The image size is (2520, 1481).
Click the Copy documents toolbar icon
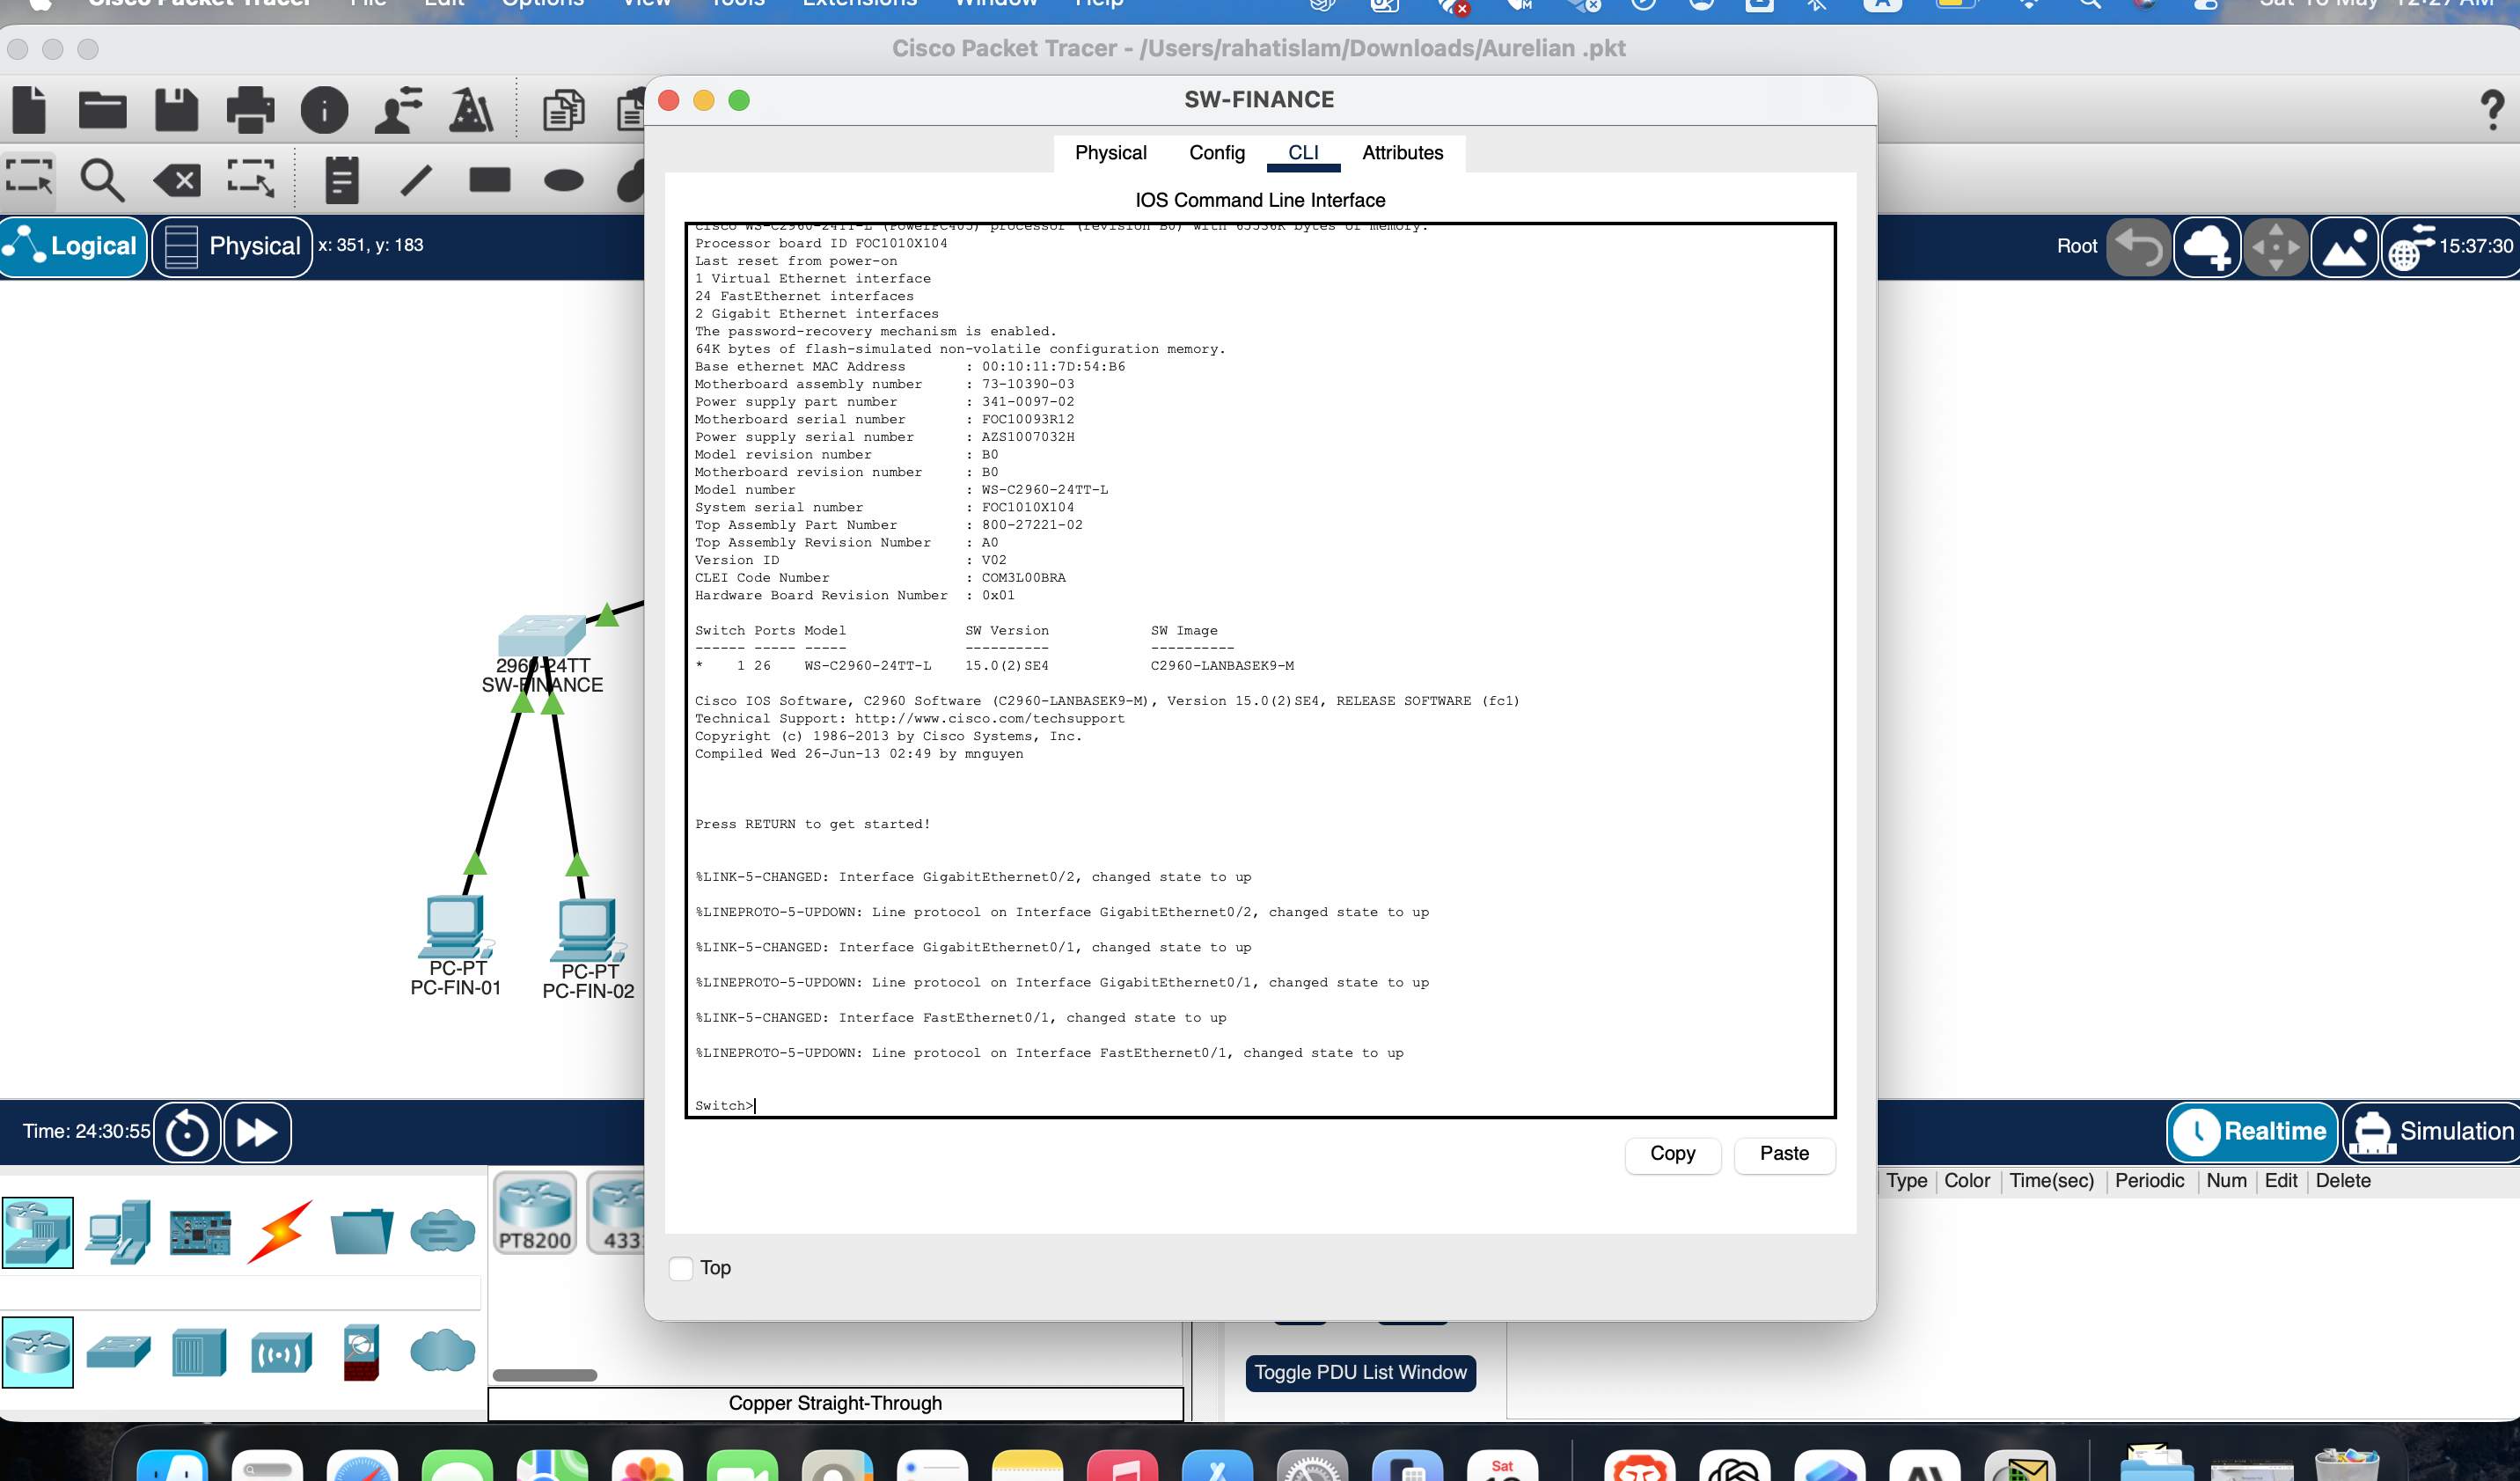(563, 110)
